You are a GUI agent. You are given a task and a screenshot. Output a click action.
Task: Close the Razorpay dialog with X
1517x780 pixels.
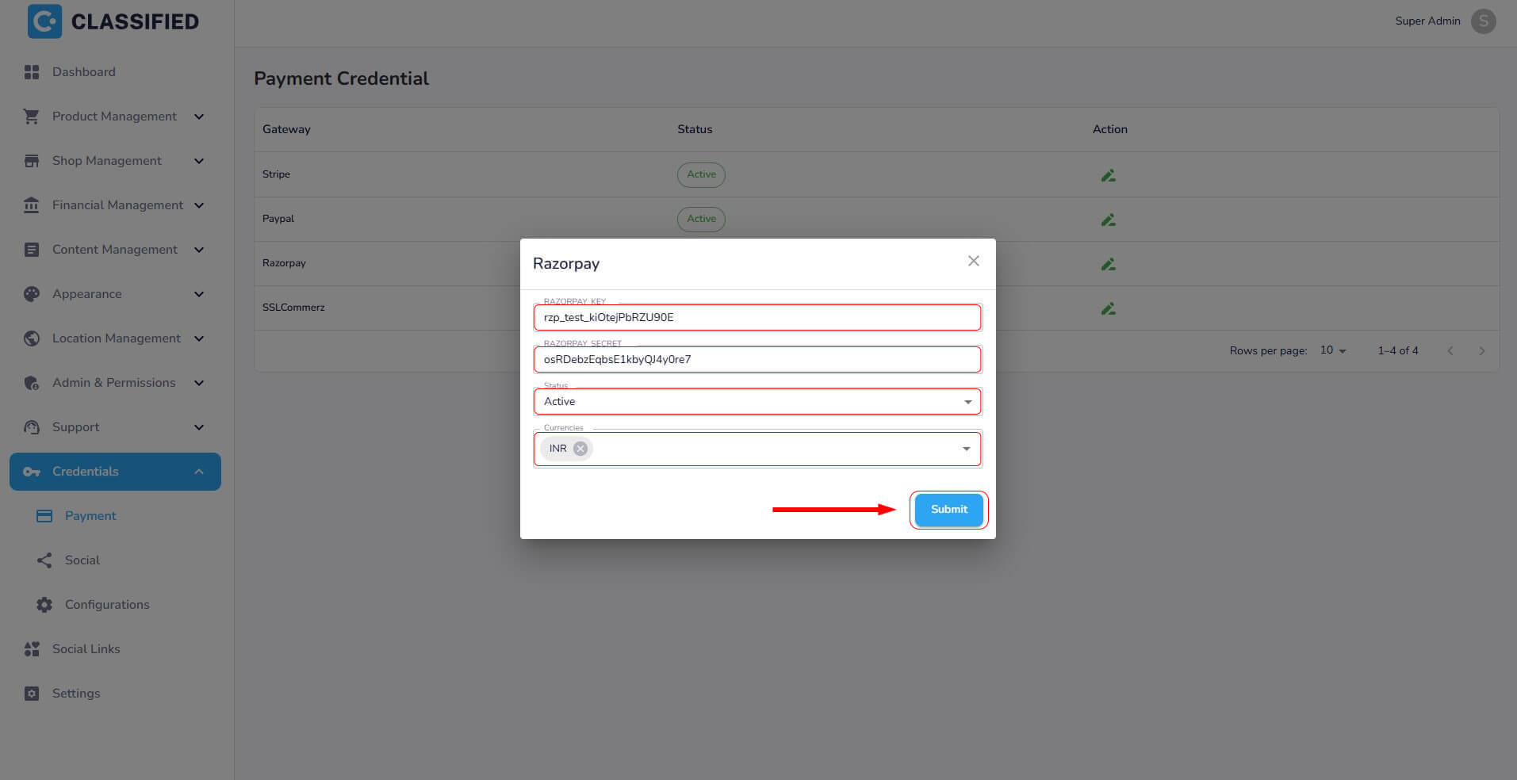click(x=973, y=261)
